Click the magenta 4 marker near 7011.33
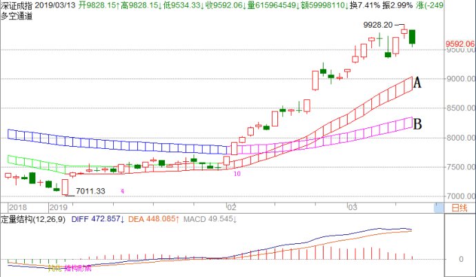 click(x=122, y=192)
